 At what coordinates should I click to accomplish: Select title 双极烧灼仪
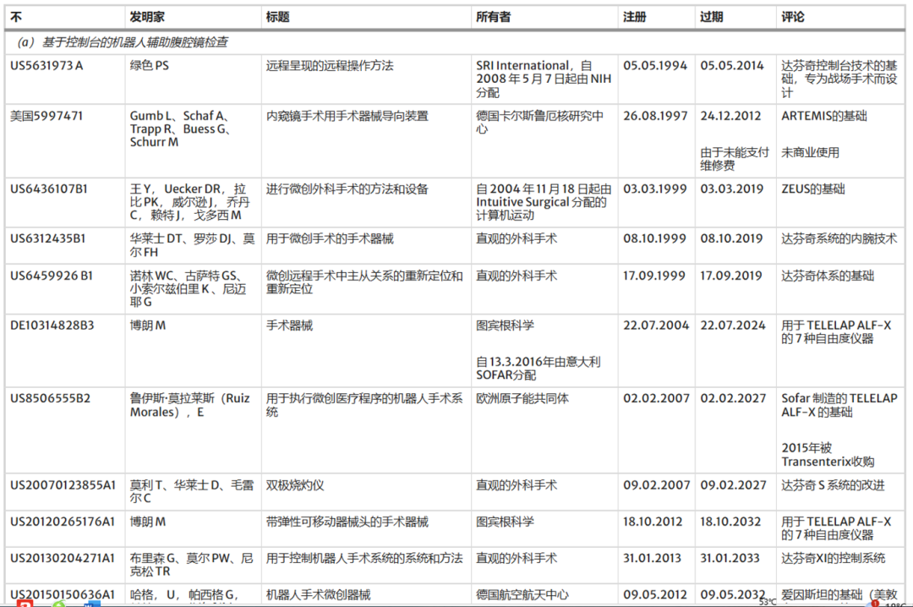tap(295, 485)
